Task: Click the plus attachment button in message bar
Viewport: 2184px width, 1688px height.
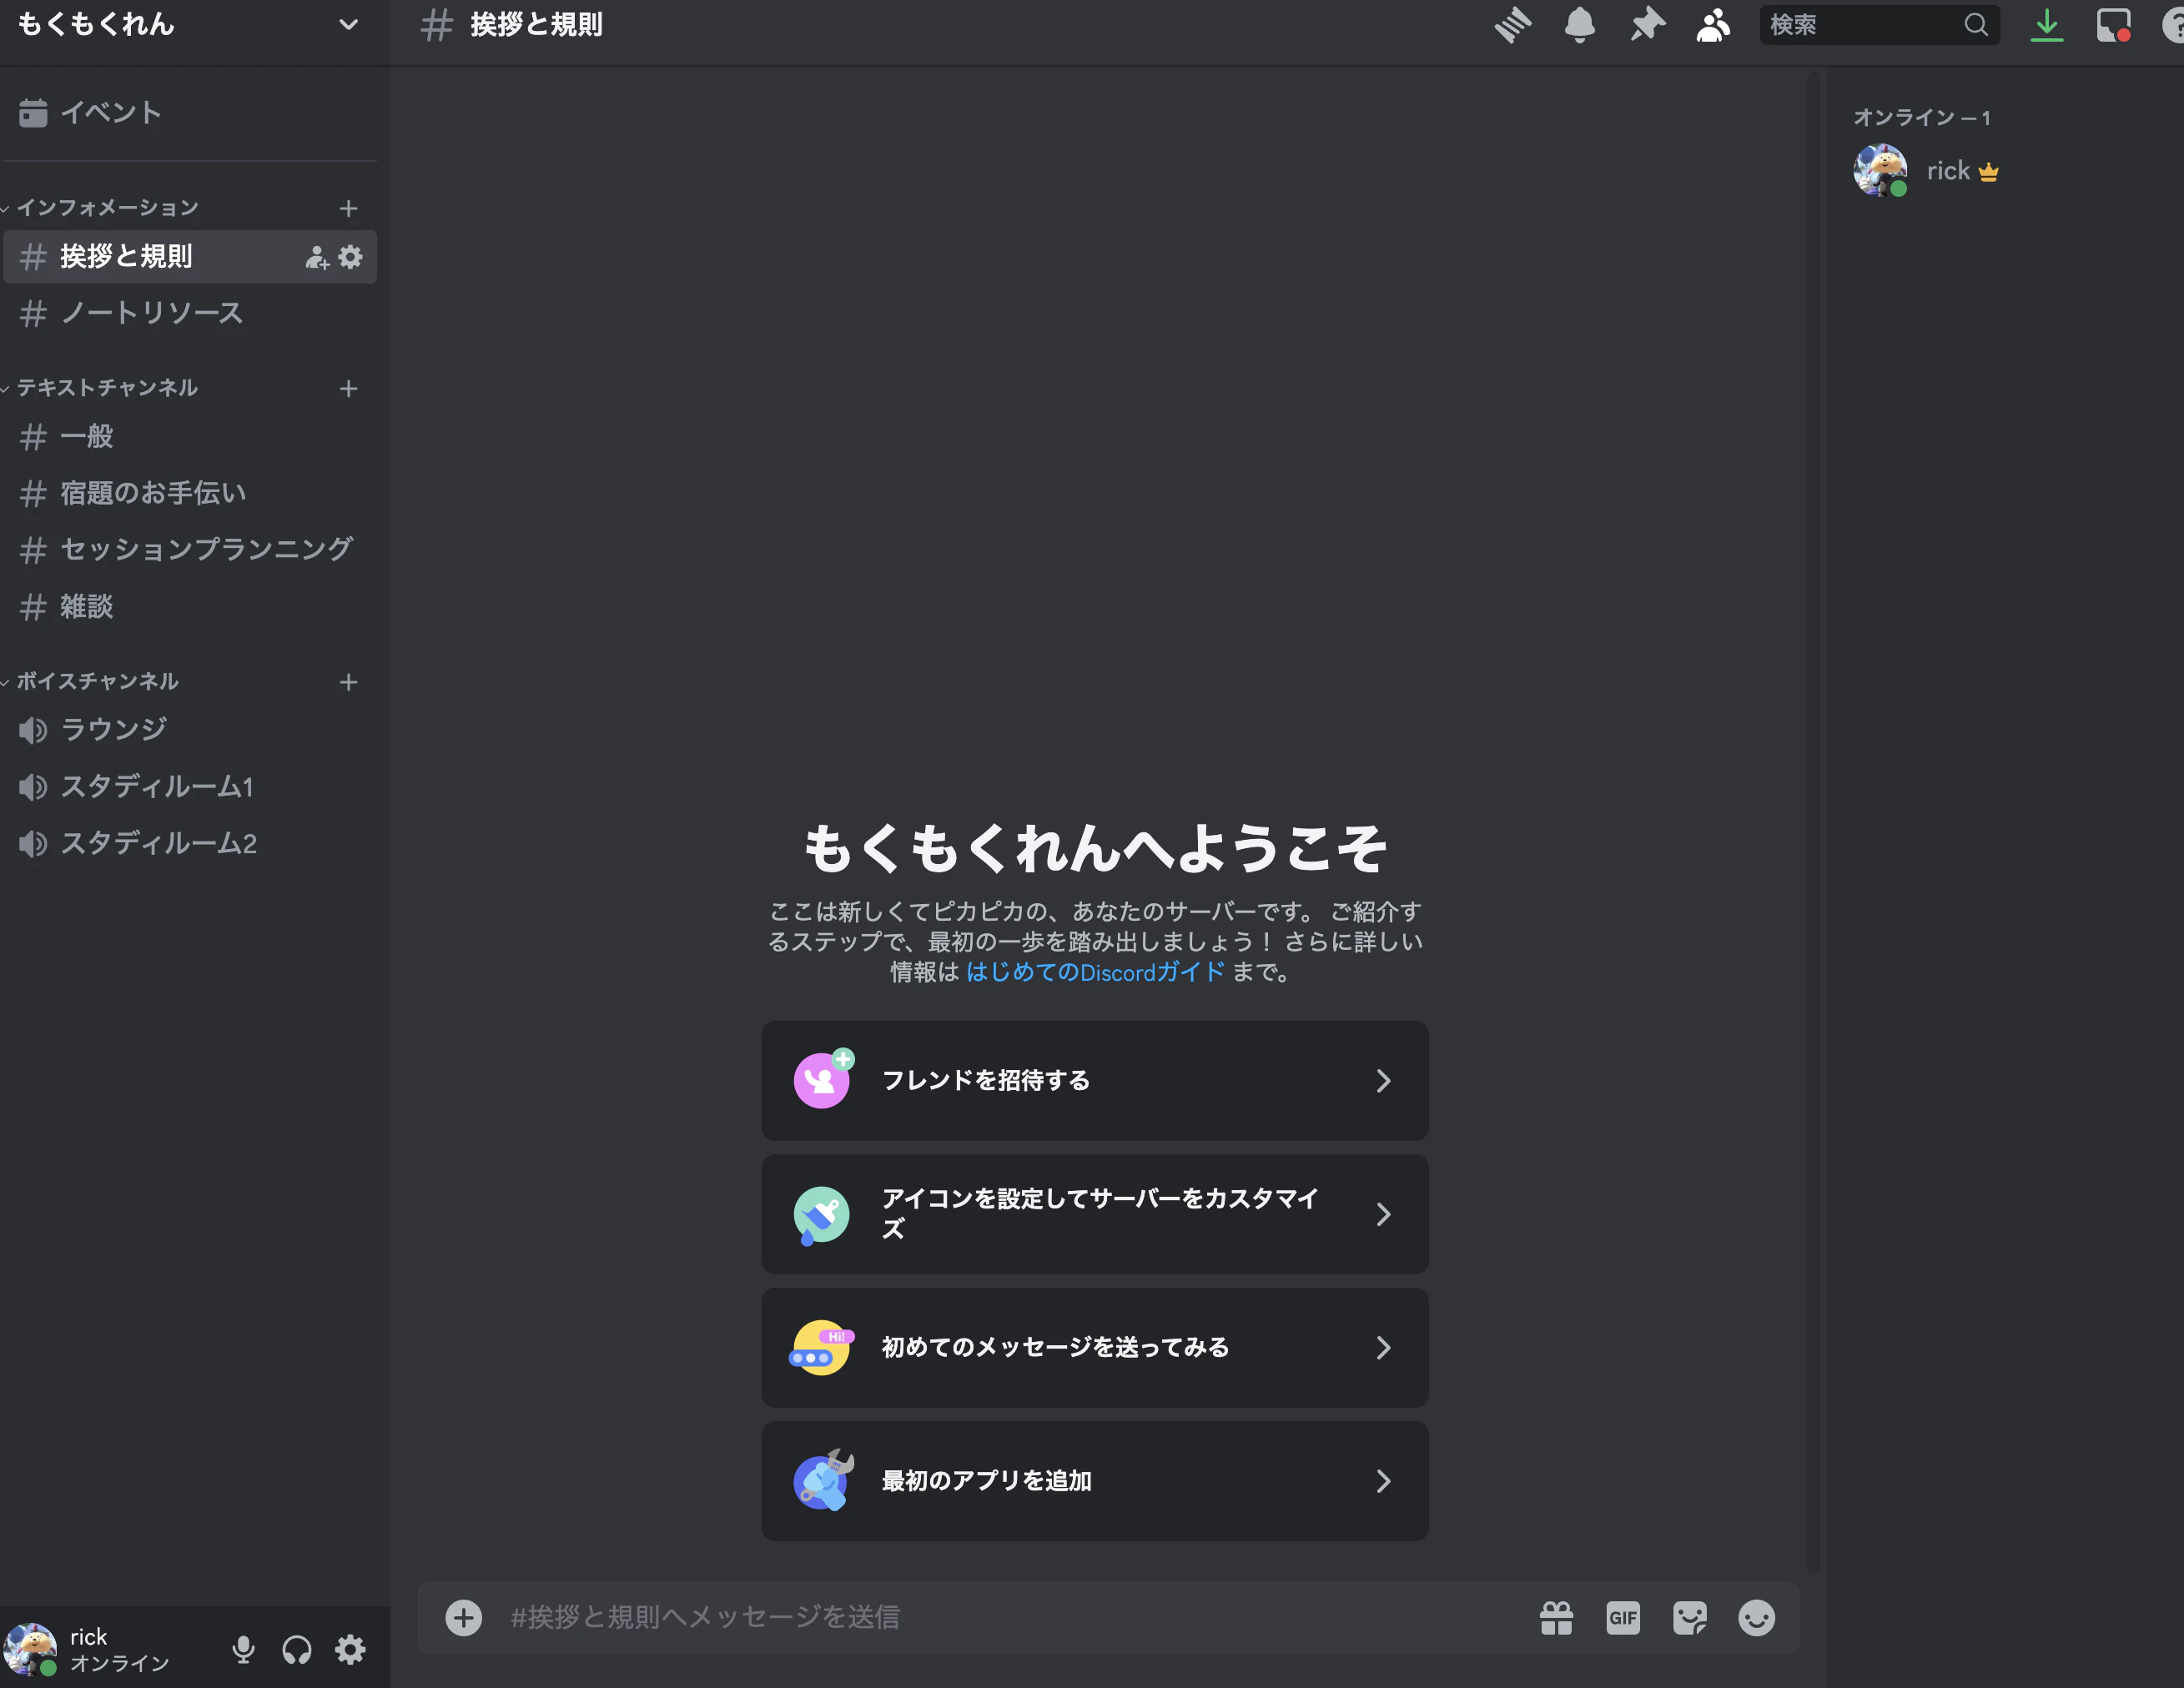Action: [x=463, y=1617]
